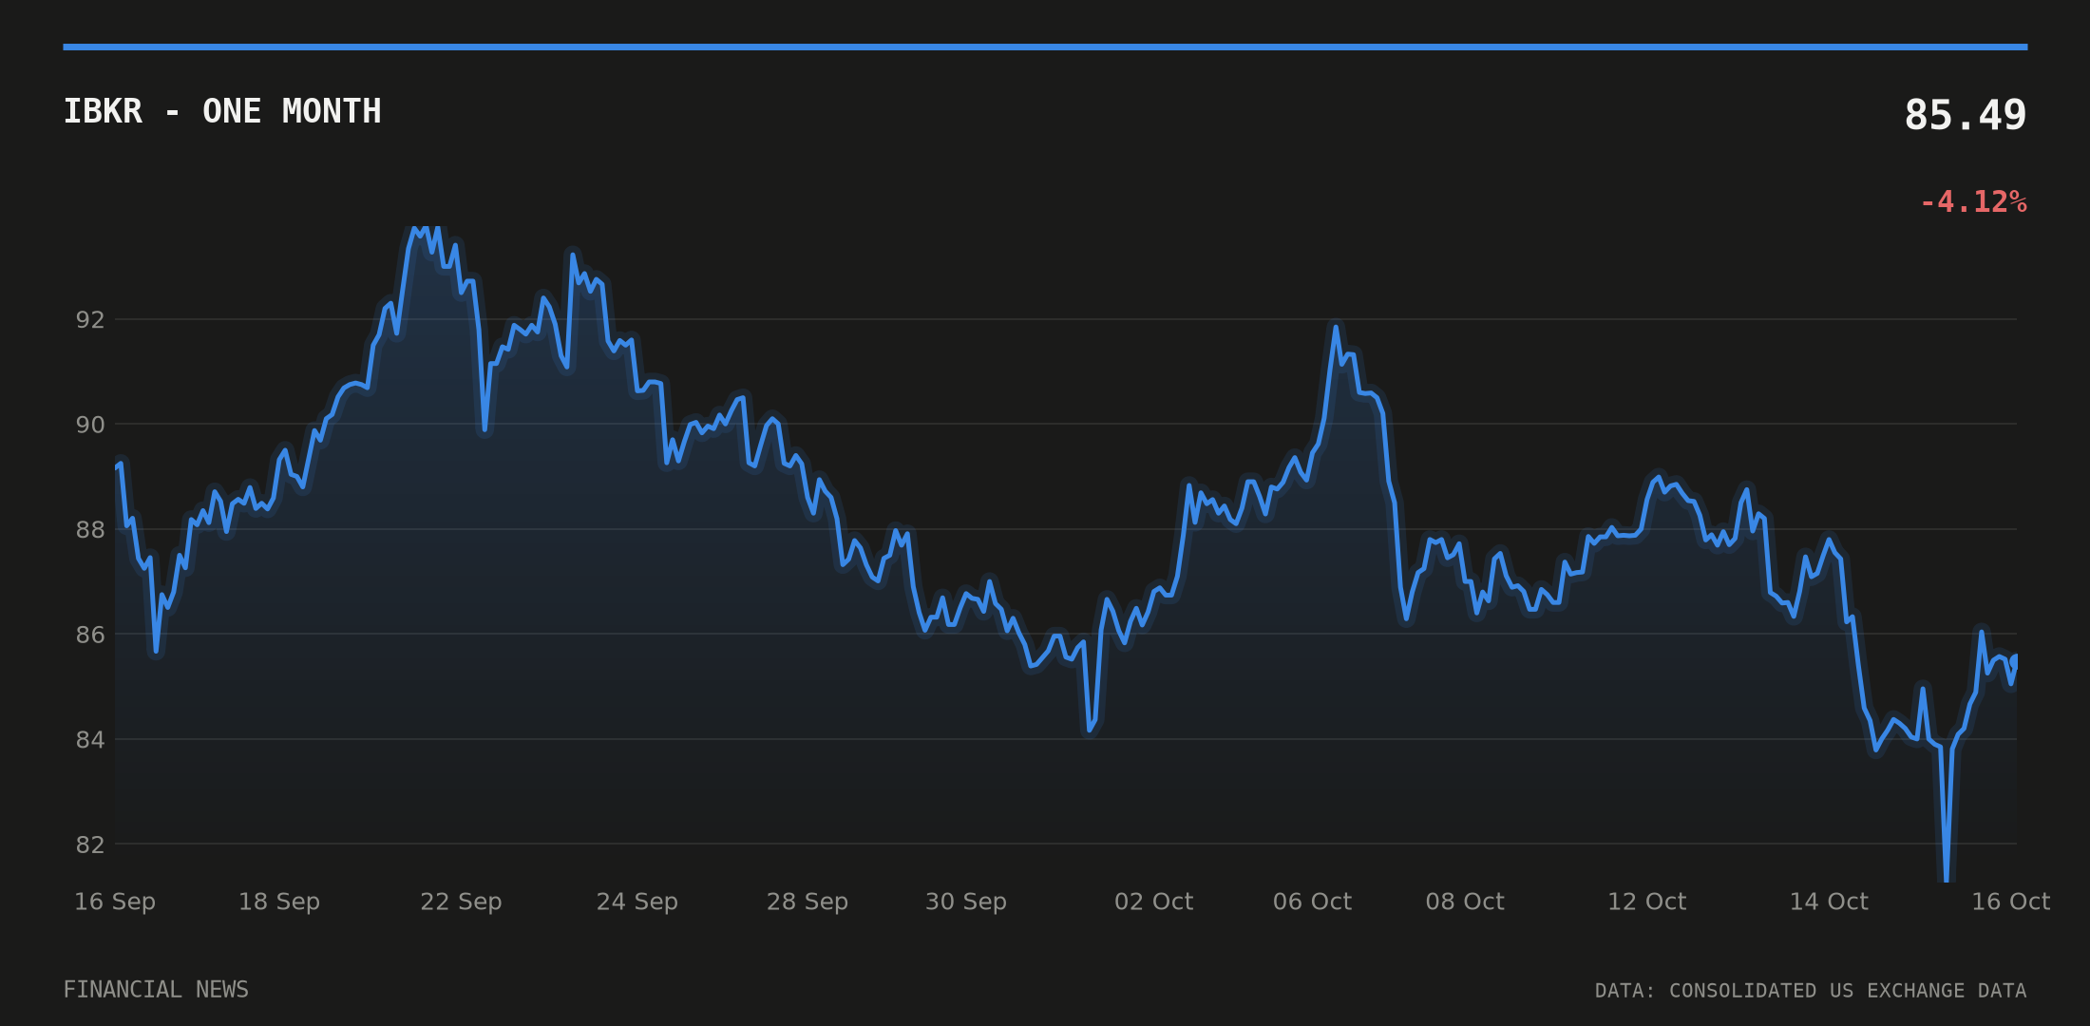Click the 02 Oct date label
Viewport: 2090px width, 1026px height.
click(1153, 902)
